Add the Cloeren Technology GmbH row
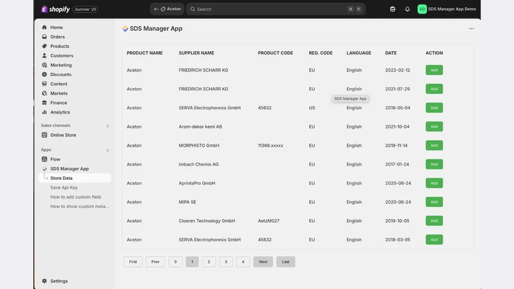The image size is (514, 289). (434, 221)
